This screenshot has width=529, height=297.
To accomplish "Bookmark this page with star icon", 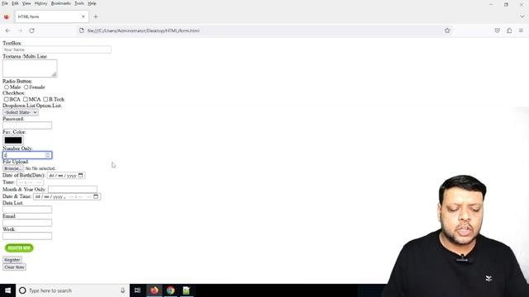I will click(447, 31).
